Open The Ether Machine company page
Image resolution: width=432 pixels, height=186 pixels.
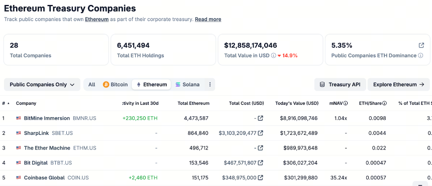tap(47, 148)
